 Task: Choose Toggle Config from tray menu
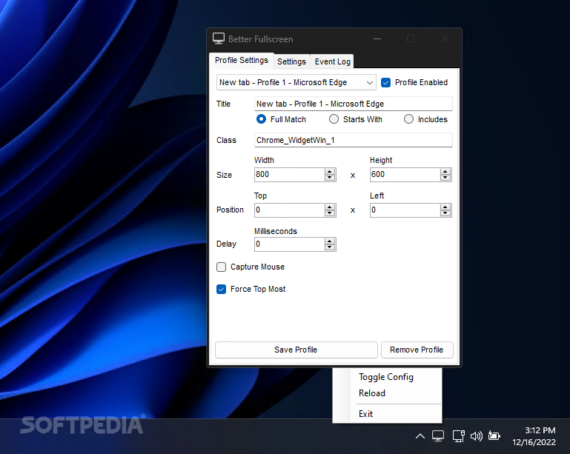[x=386, y=377]
